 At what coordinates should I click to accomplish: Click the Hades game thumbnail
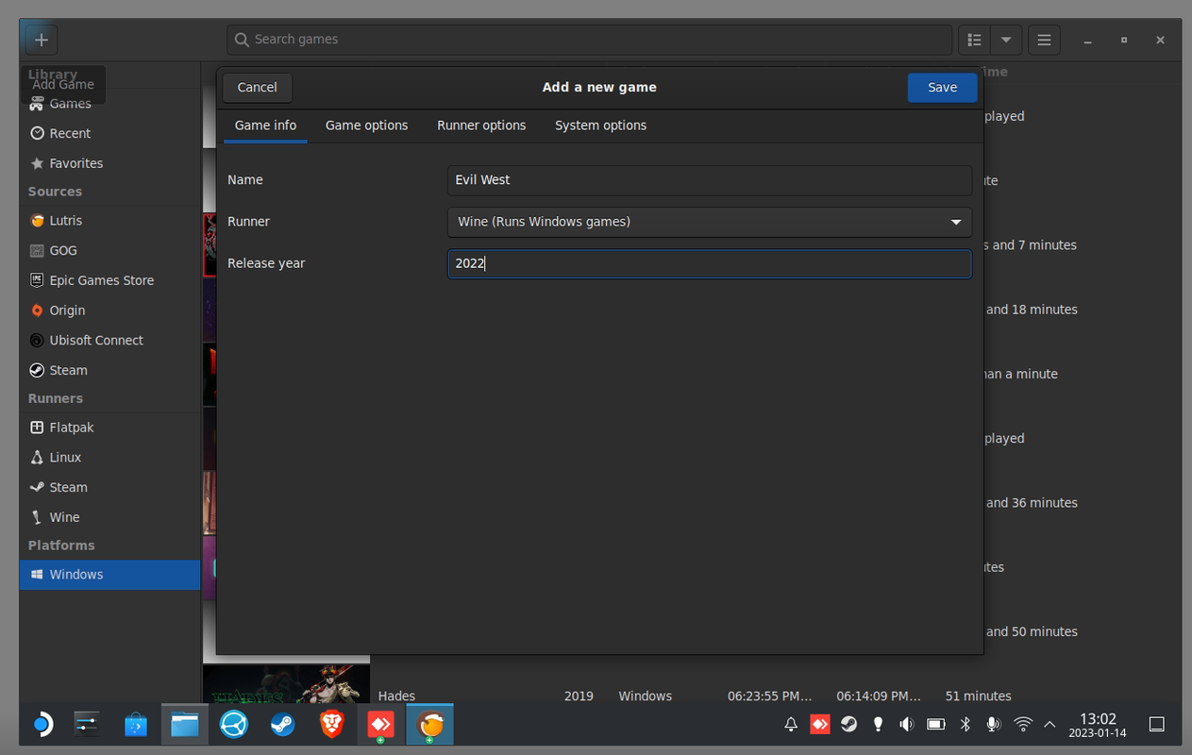click(286, 684)
